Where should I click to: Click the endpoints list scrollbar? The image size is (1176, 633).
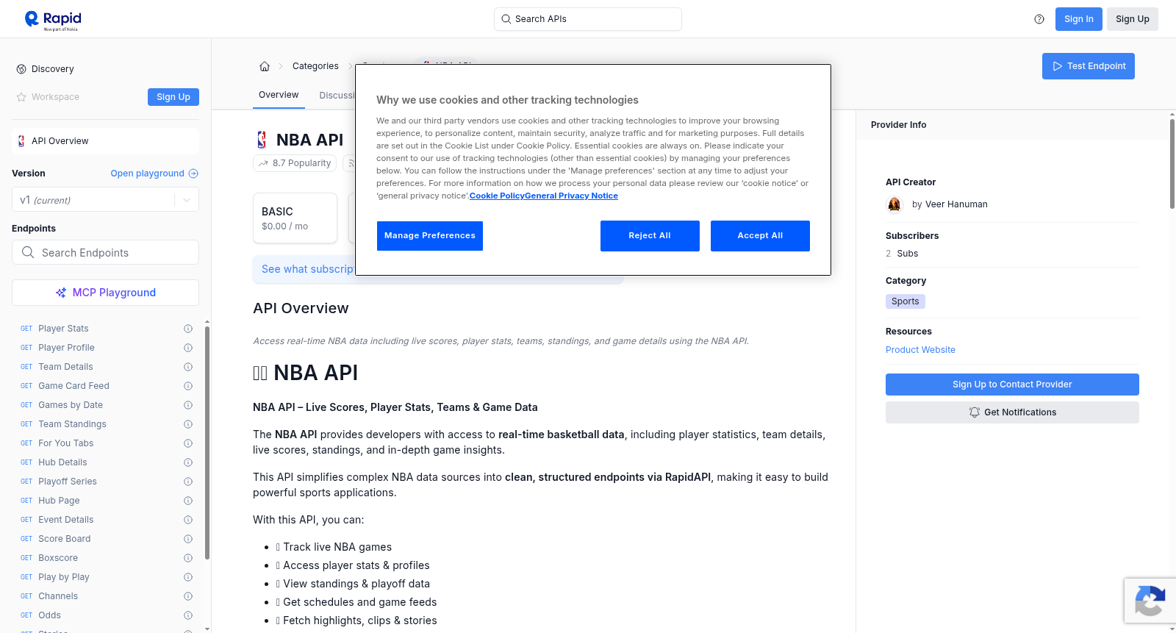(207, 443)
